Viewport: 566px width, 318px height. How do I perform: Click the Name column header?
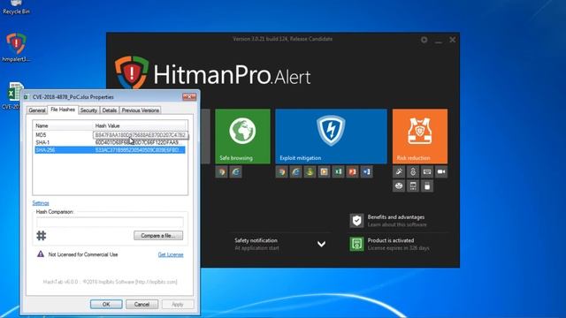63,125
